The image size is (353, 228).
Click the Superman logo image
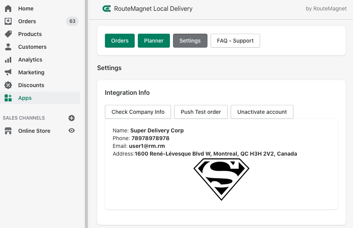tap(221, 179)
